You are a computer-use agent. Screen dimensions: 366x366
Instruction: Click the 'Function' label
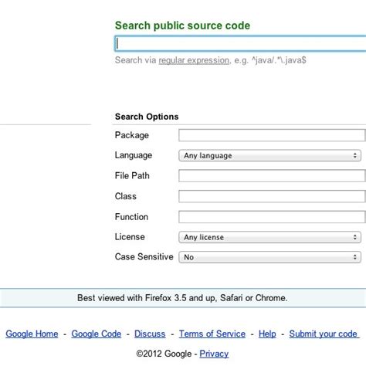(131, 217)
